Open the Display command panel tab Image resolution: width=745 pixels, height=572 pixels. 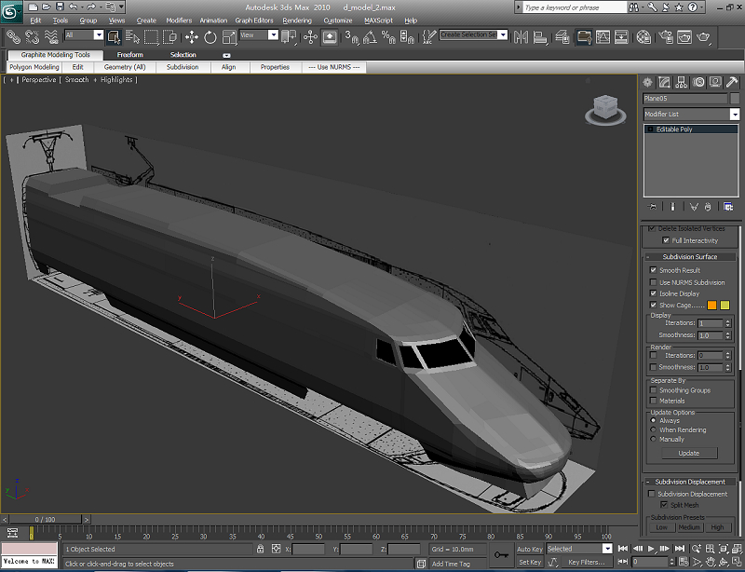(x=716, y=82)
